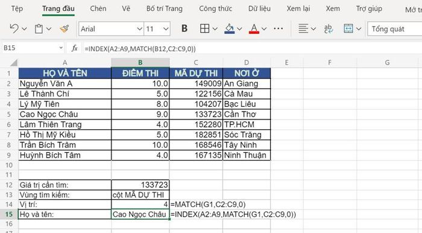This screenshot has width=422, height=233.
Task: Click the cột MÃ DỰ THI cell
Action: 140,195
